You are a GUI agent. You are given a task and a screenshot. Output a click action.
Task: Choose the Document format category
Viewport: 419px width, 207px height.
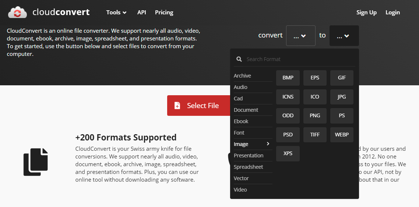(246, 110)
